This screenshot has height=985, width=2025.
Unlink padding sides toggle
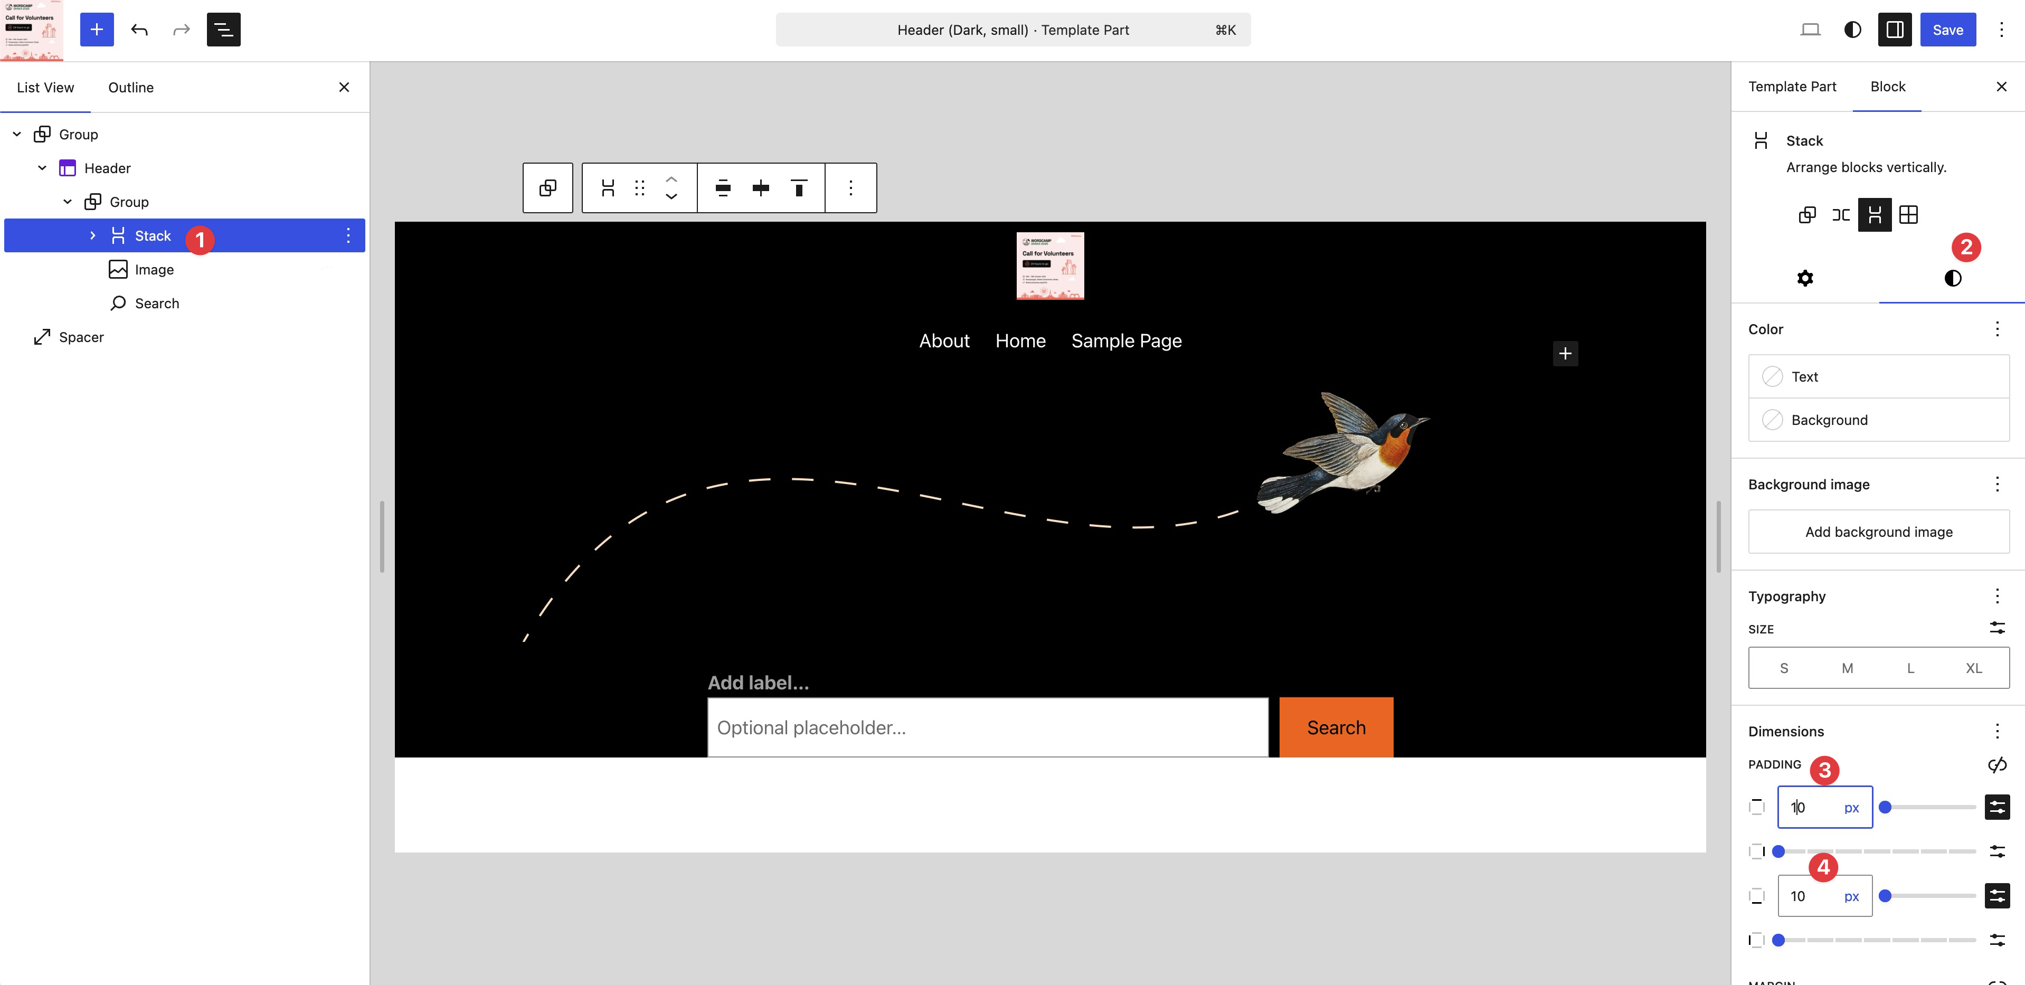[1996, 764]
